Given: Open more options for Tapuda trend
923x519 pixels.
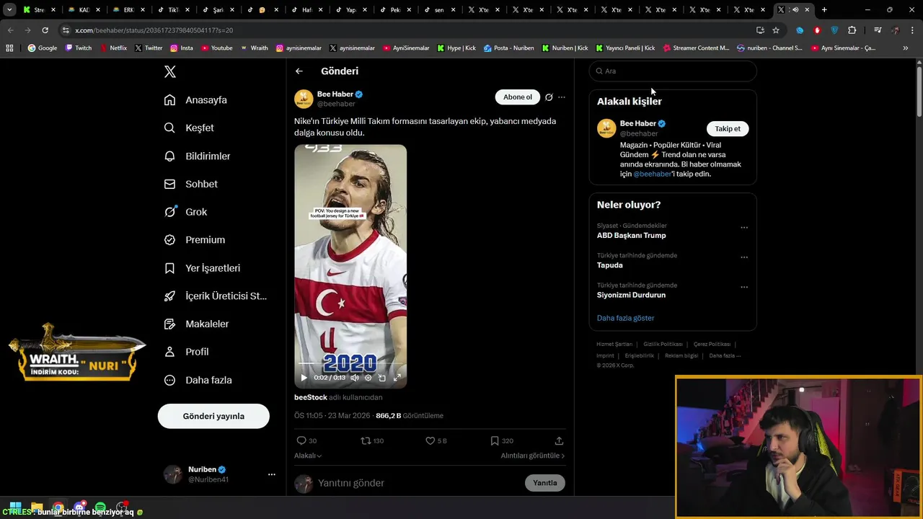Looking at the screenshot, I should 744,257.
